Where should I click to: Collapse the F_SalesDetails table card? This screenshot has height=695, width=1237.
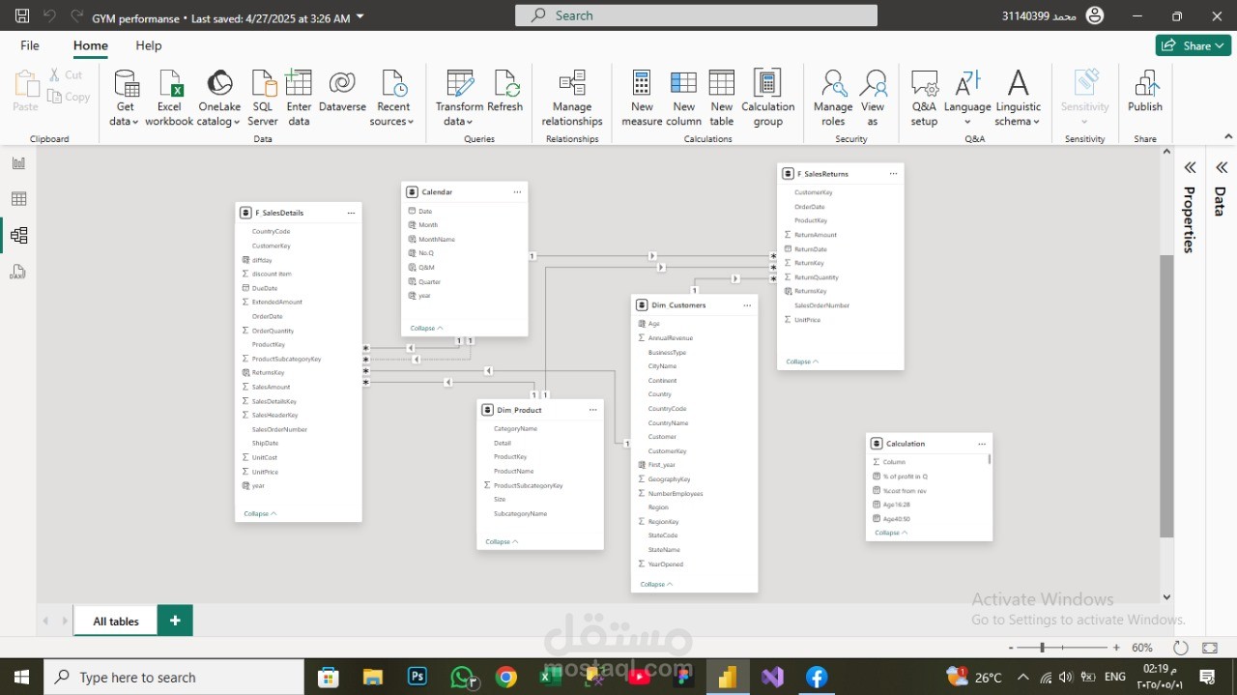pyautogui.click(x=260, y=514)
